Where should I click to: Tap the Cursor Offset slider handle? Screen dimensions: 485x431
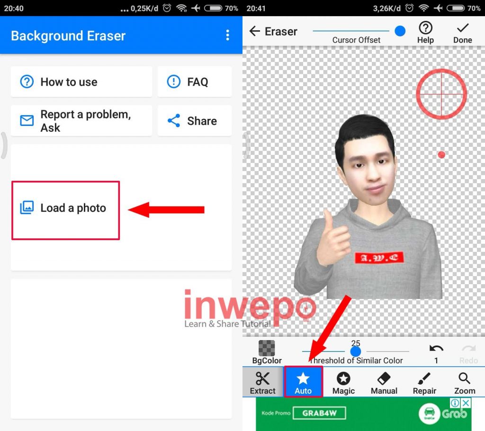point(400,31)
